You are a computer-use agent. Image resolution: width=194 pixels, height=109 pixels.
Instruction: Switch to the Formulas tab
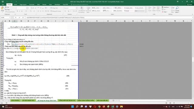32,5
